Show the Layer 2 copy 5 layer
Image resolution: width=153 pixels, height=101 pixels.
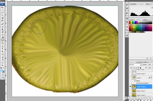130,74
